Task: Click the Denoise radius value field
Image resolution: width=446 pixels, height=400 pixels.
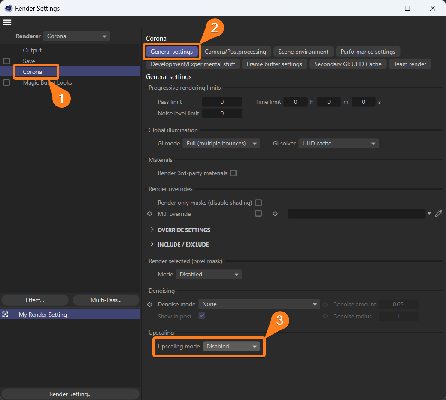Action: (398, 316)
